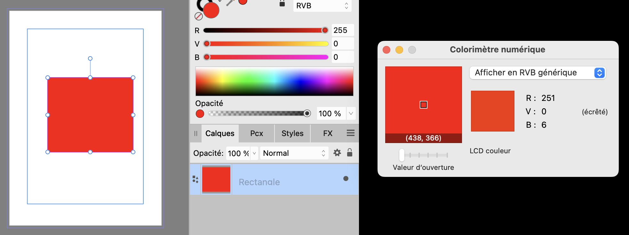Open the RVB color model dropdown
Screen dimensions: 629x235
click(322, 6)
